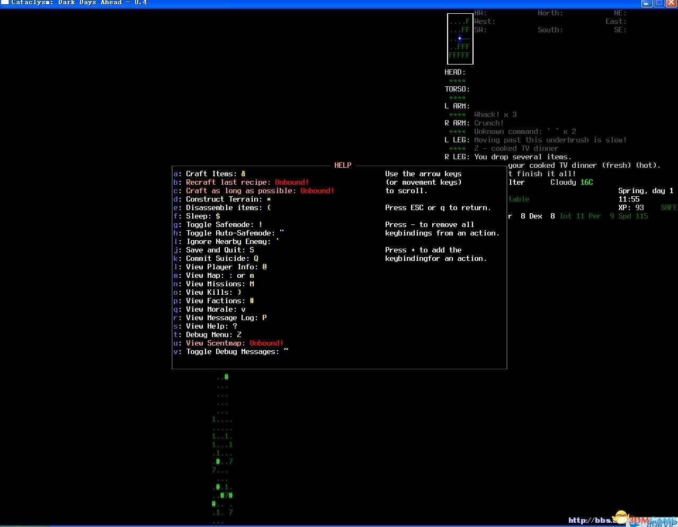Click 'Craft as long as possible' entry
The width and height of the screenshot is (678, 527).
pos(254,190)
